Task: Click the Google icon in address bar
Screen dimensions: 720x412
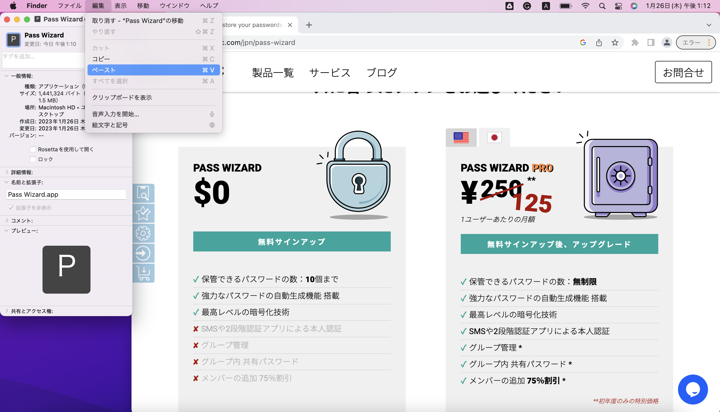Action: [583, 42]
